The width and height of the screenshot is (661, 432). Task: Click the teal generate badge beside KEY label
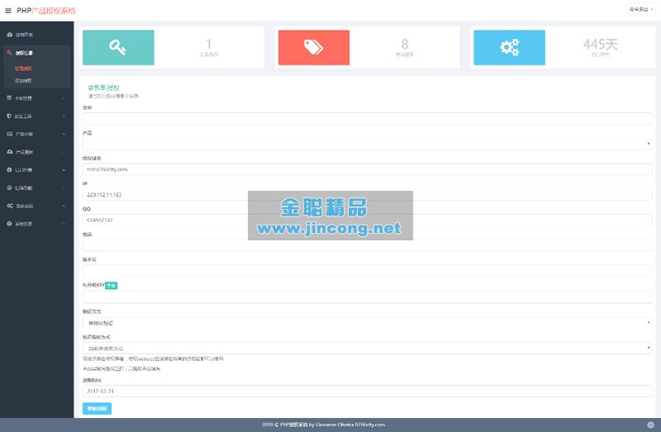coord(112,285)
